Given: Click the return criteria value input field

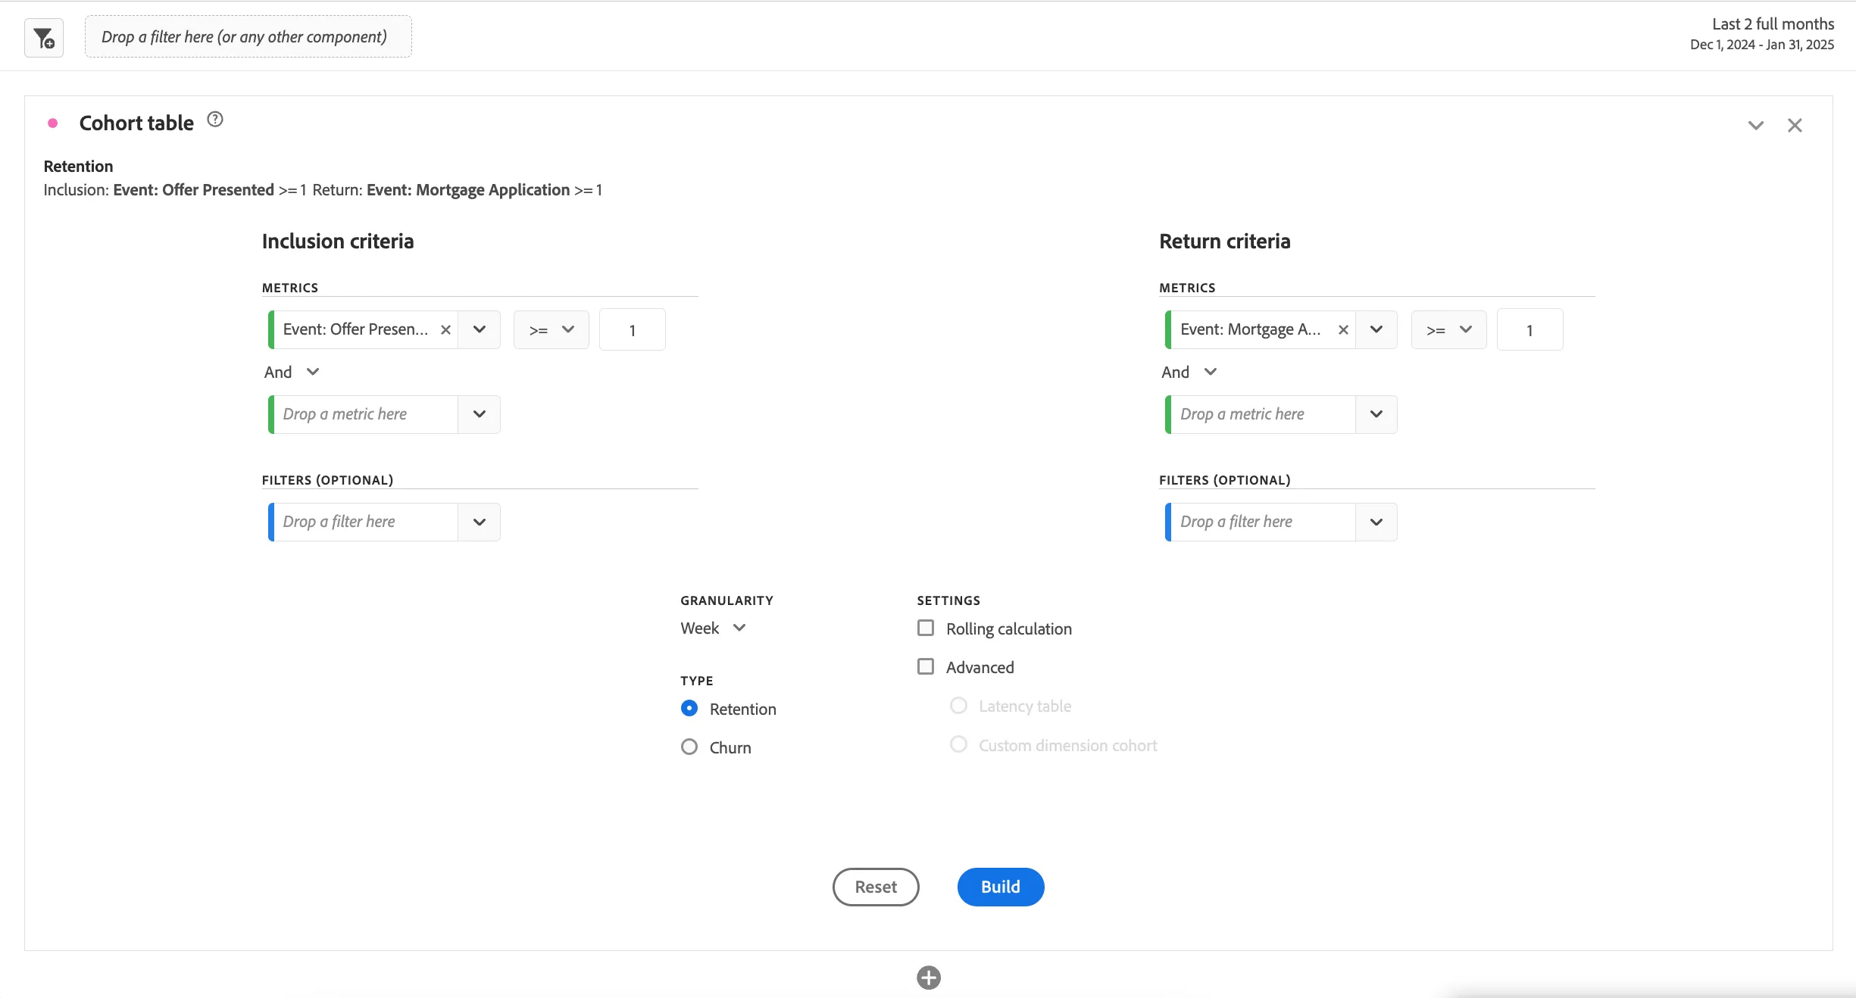Looking at the screenshot, I should (x=1529, y=329).
